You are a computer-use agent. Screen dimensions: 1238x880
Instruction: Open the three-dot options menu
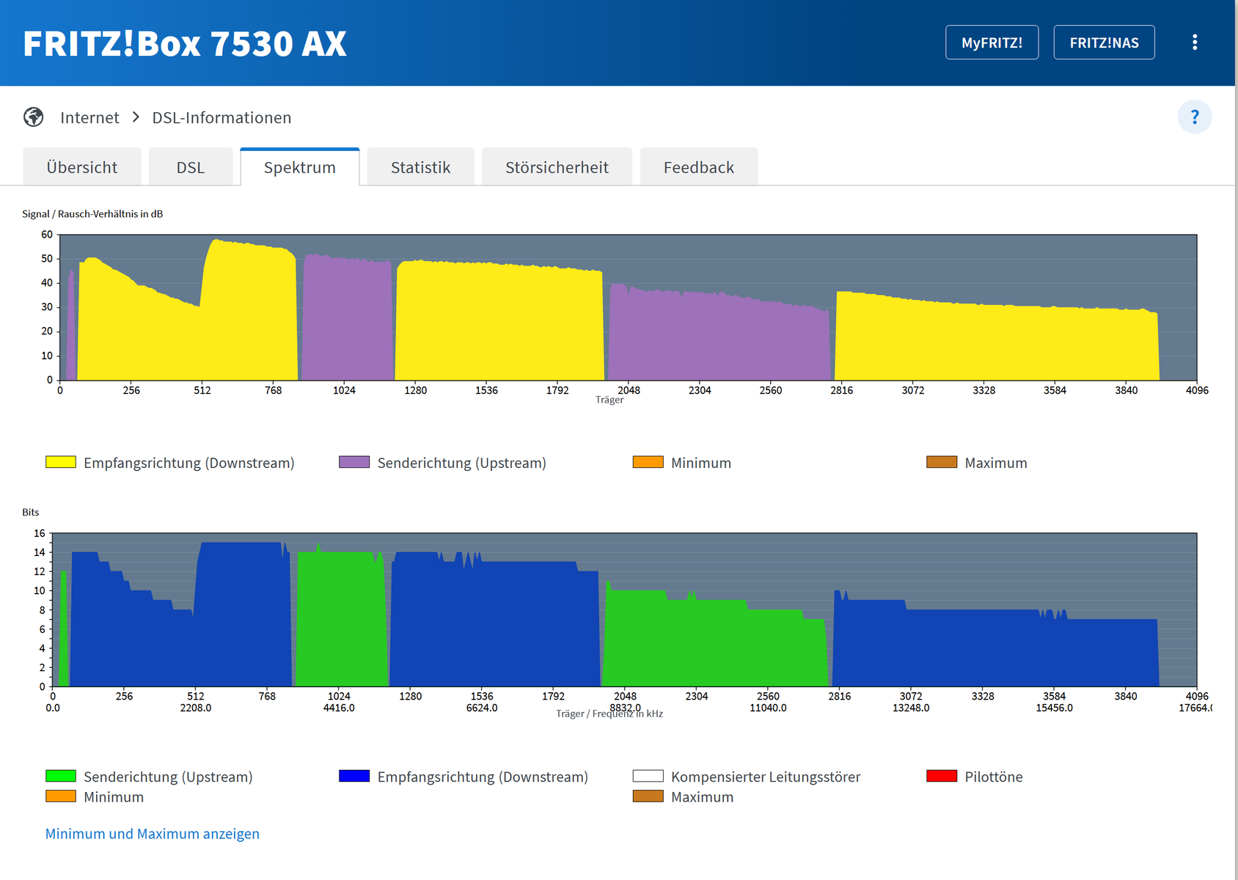[1195, 43]
